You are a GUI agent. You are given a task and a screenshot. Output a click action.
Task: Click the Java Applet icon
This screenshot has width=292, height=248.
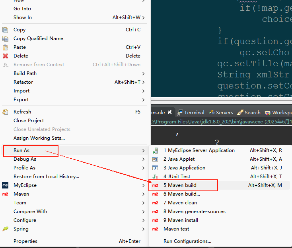[x=155, y=159]
